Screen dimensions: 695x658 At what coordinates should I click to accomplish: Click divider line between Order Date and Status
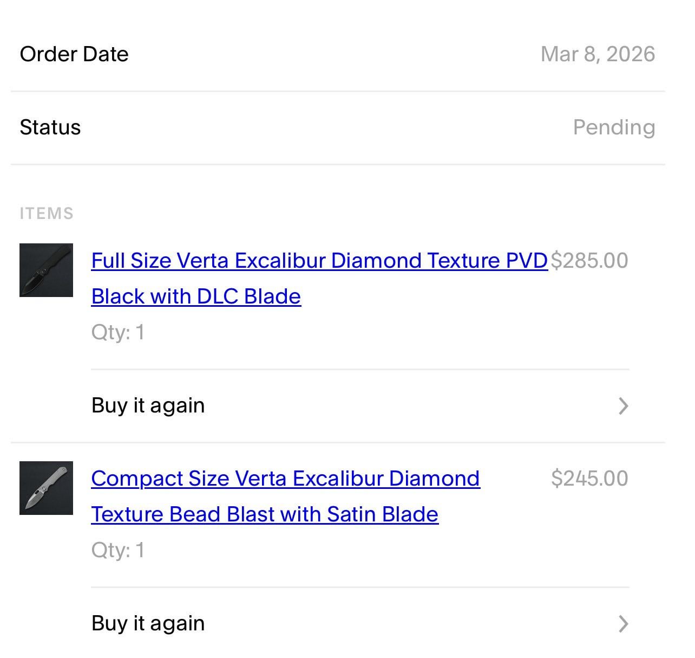[338, 92]
